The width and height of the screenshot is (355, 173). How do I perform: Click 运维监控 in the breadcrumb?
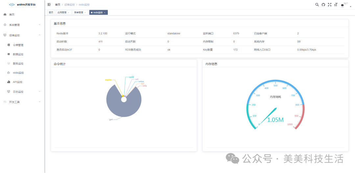(69, 5)
